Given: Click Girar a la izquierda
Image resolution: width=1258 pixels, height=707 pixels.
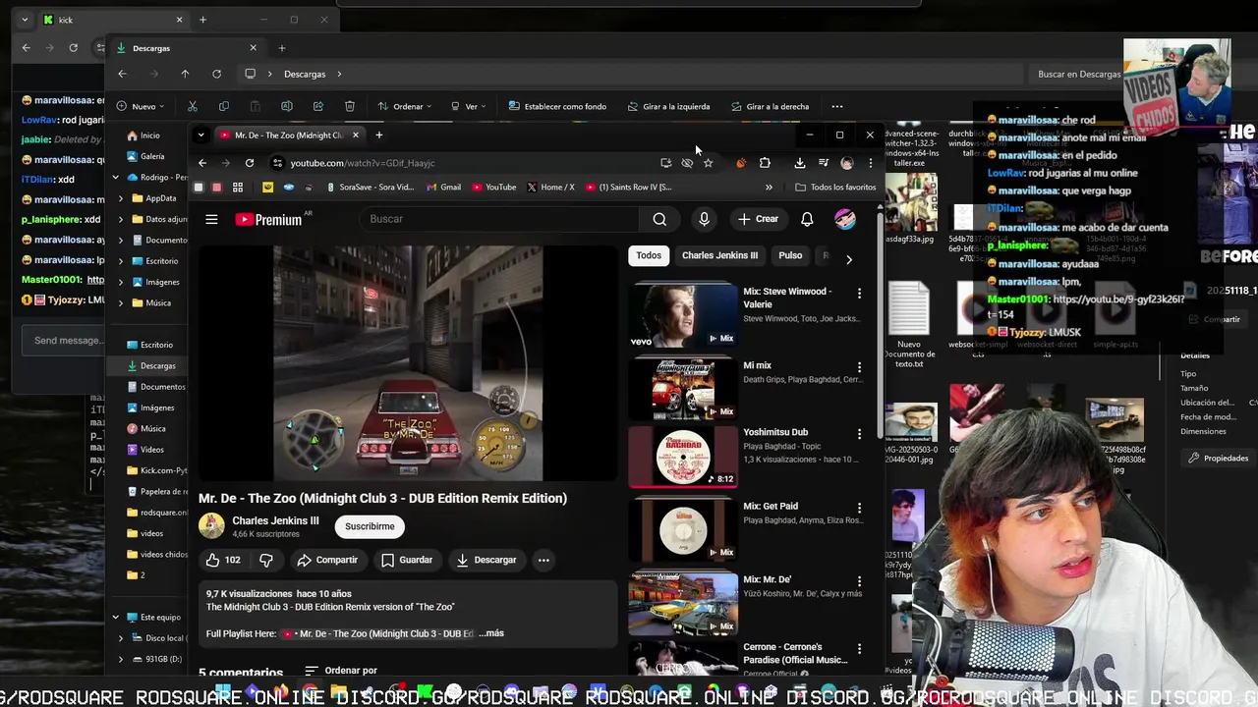Looking at the screenshot, I should click(667, 106).
